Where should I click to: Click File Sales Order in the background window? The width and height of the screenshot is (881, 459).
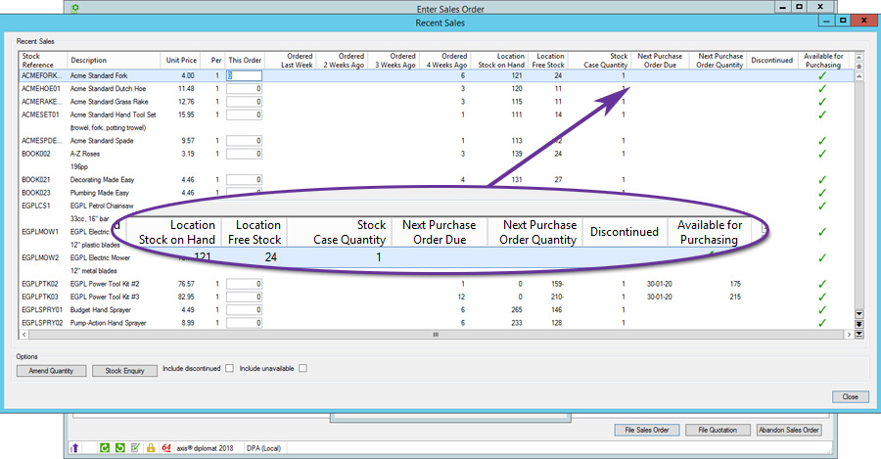(x=647, y=430)
